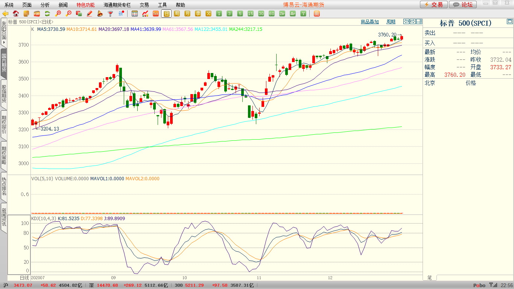The image size is (514, 289).
Task: Open the 交易 menu
Action: pos(144,5)
